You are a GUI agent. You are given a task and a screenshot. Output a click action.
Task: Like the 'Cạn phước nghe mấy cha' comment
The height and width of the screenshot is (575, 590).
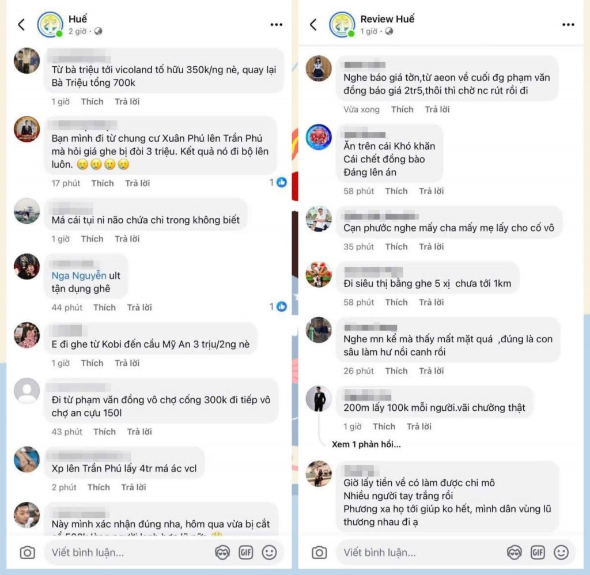point(396,247)
